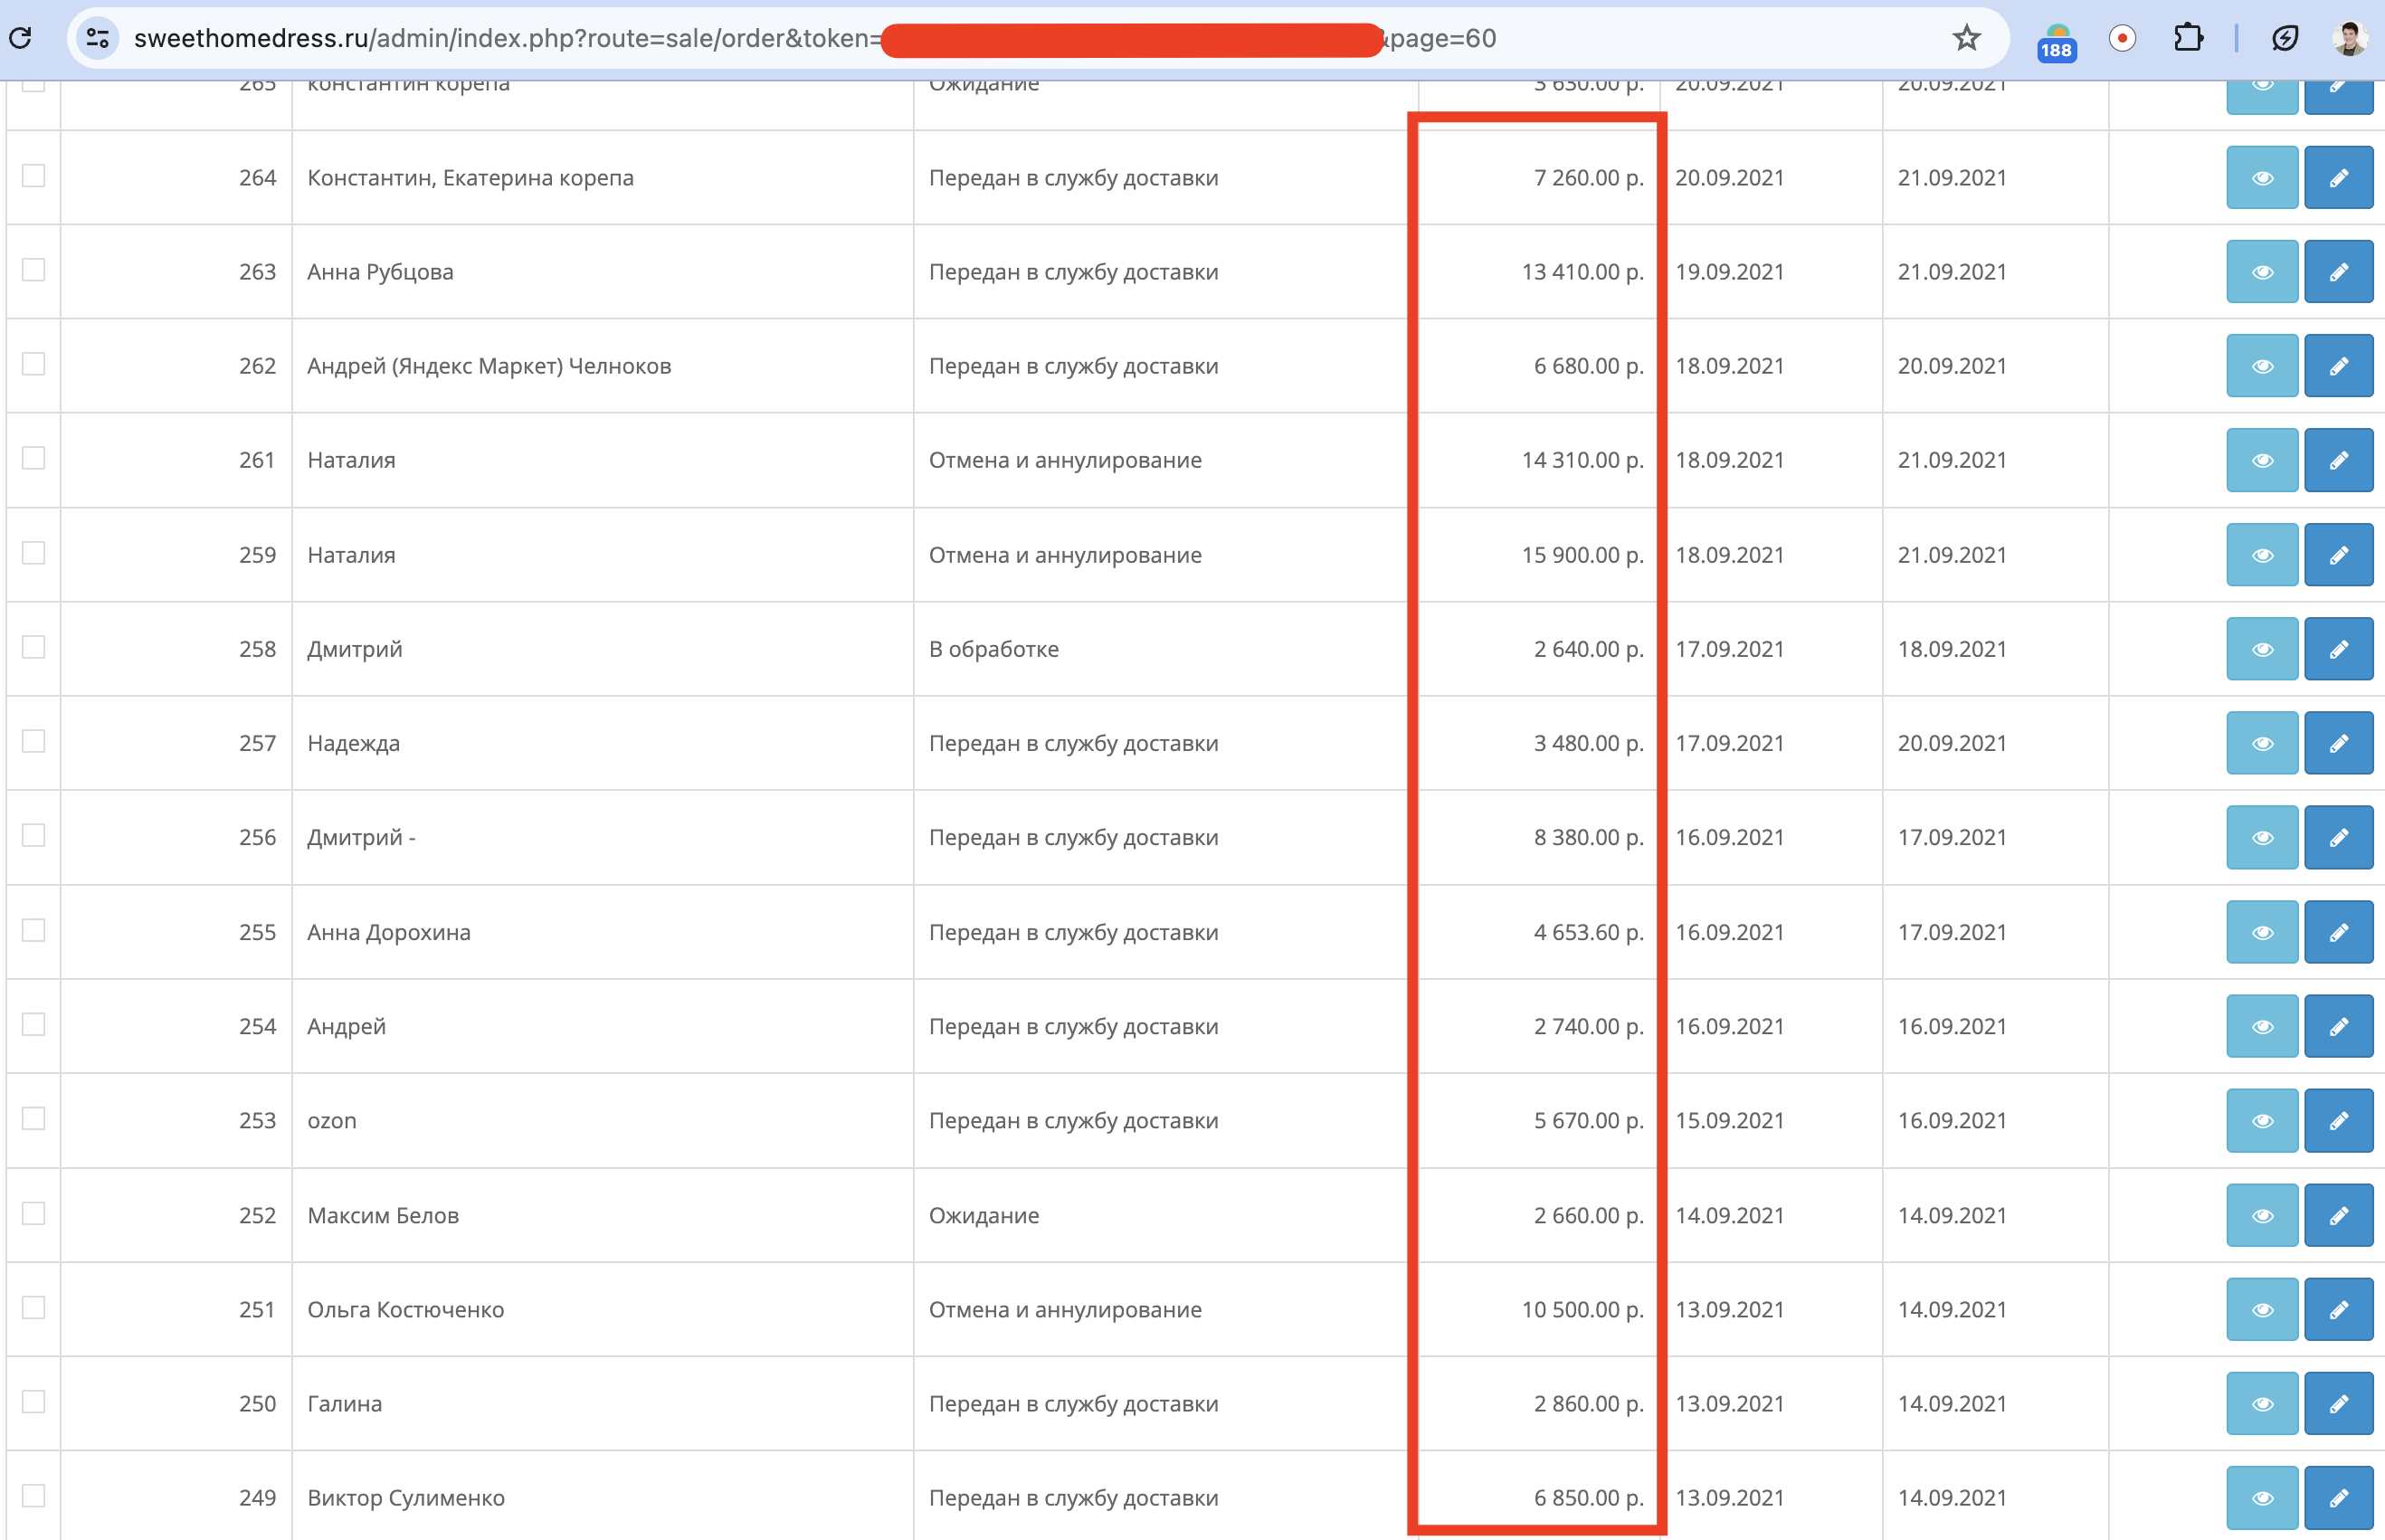Image resolution: width=2385 pixels, height=1540 pixels.
Task: Open site information icon in address bar
Action: [x=97, y=38]
